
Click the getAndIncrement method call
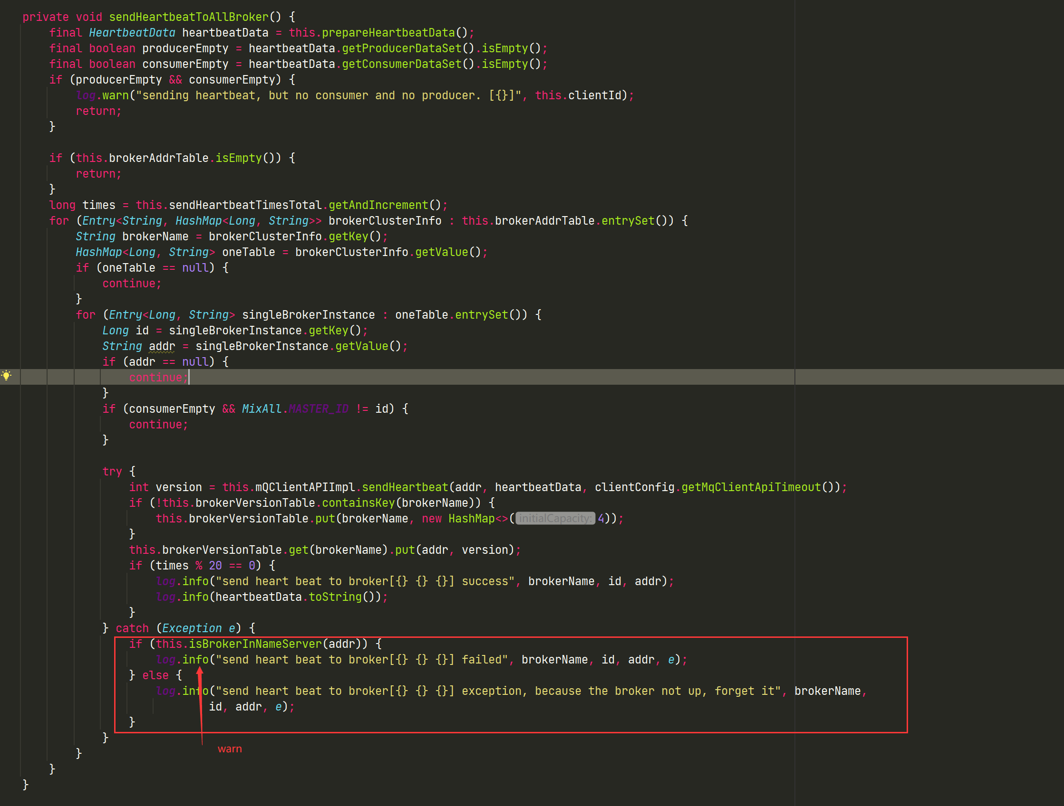coord(378,205)
